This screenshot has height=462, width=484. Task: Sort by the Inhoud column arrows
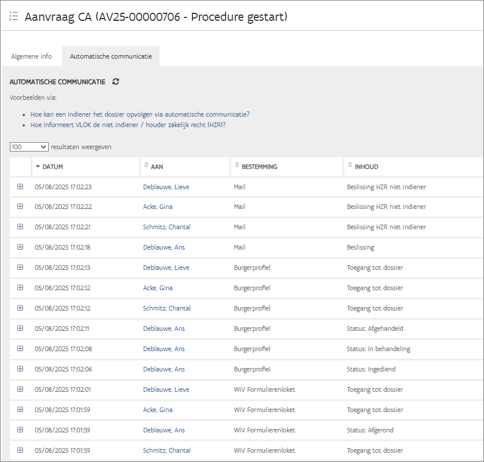point(350,166)
